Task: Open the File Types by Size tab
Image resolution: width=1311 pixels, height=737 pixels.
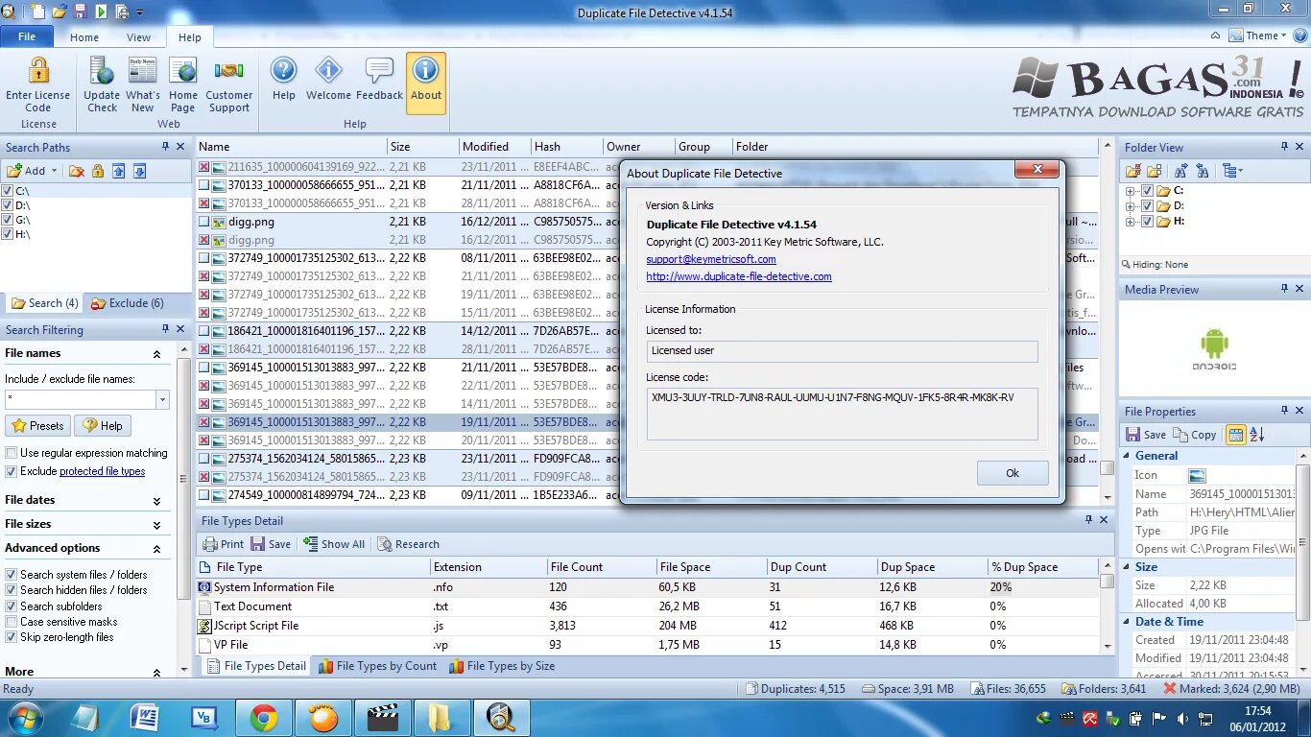Action: pos(501,666)
